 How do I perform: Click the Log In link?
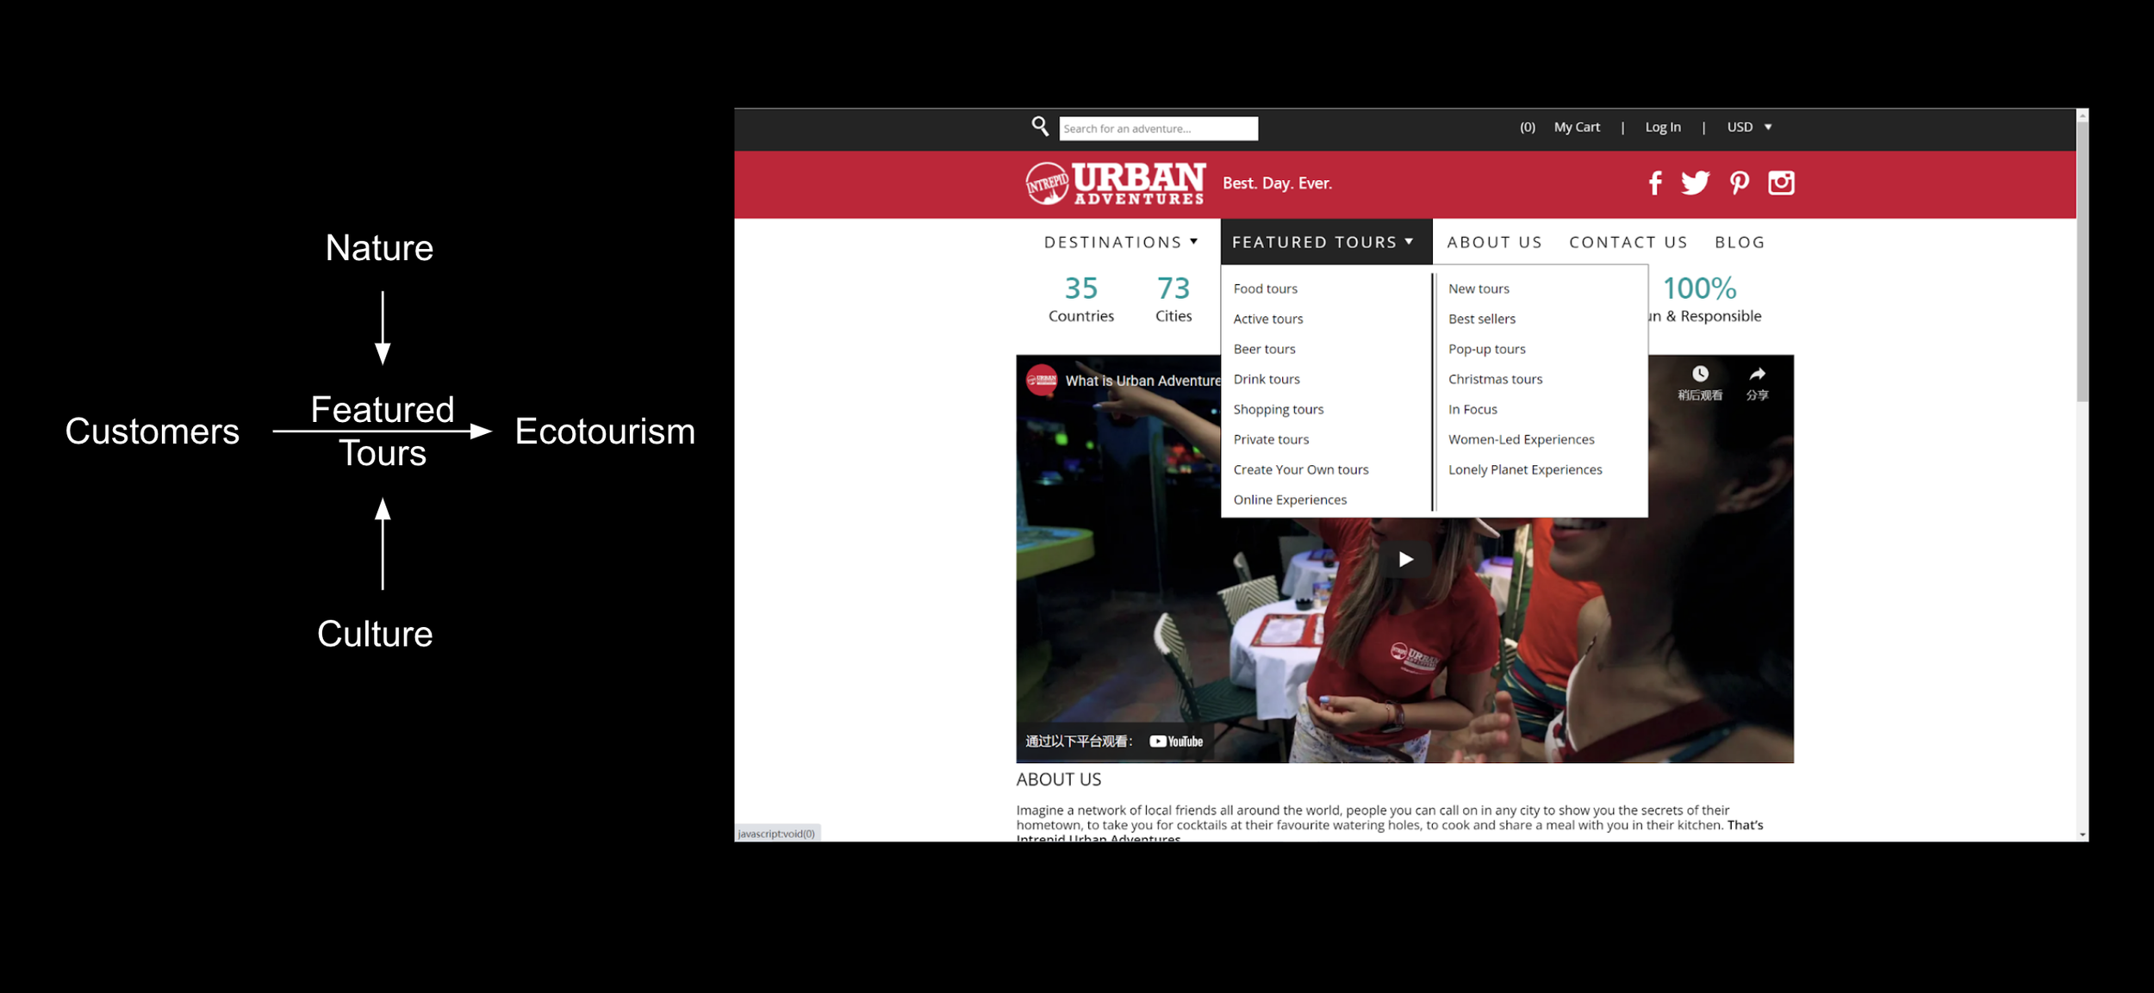(1662, 127)
